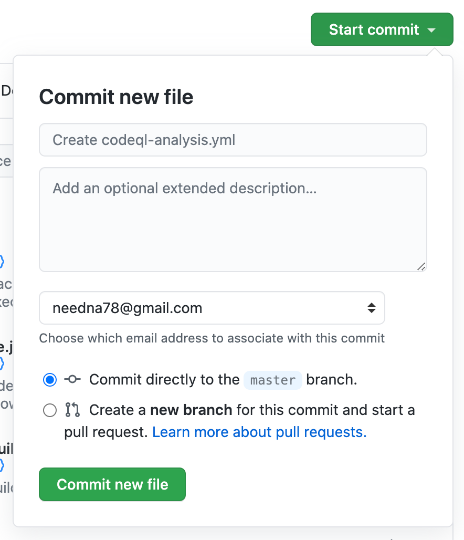Click the green Start commit button
The width and height of the screenshot is (464, 540).
(x=374, y=29)
